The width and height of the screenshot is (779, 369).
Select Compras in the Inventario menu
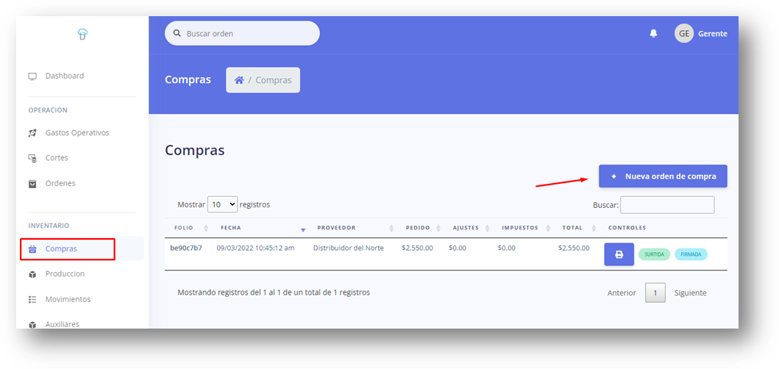click(x=61, y=249)
